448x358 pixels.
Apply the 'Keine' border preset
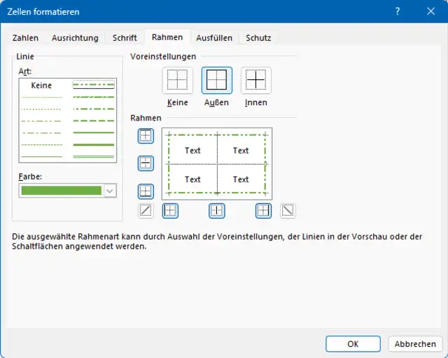click(178, 81)
